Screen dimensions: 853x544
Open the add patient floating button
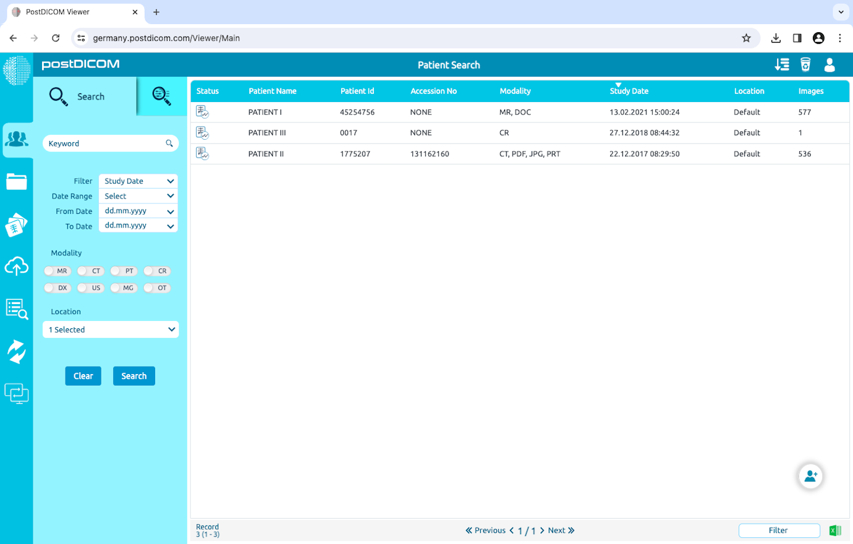coord(810,476)
